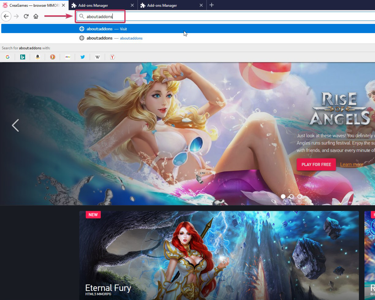
Task: Search with Amazon engine icon
Action: tap(37, 57)
